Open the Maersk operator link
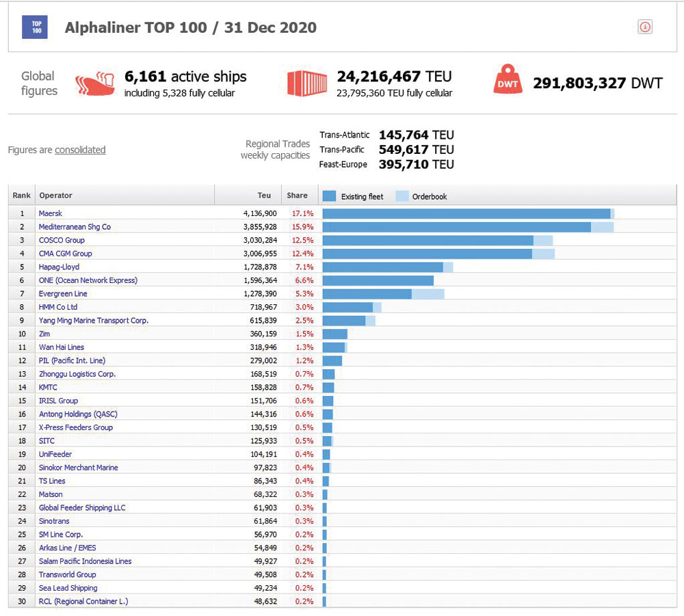The height and width of the screenshot is (616, 684). tap(51, 213)
